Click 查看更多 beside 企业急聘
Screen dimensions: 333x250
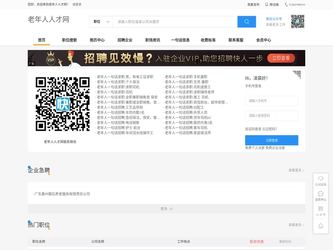[x=296, y=170]
